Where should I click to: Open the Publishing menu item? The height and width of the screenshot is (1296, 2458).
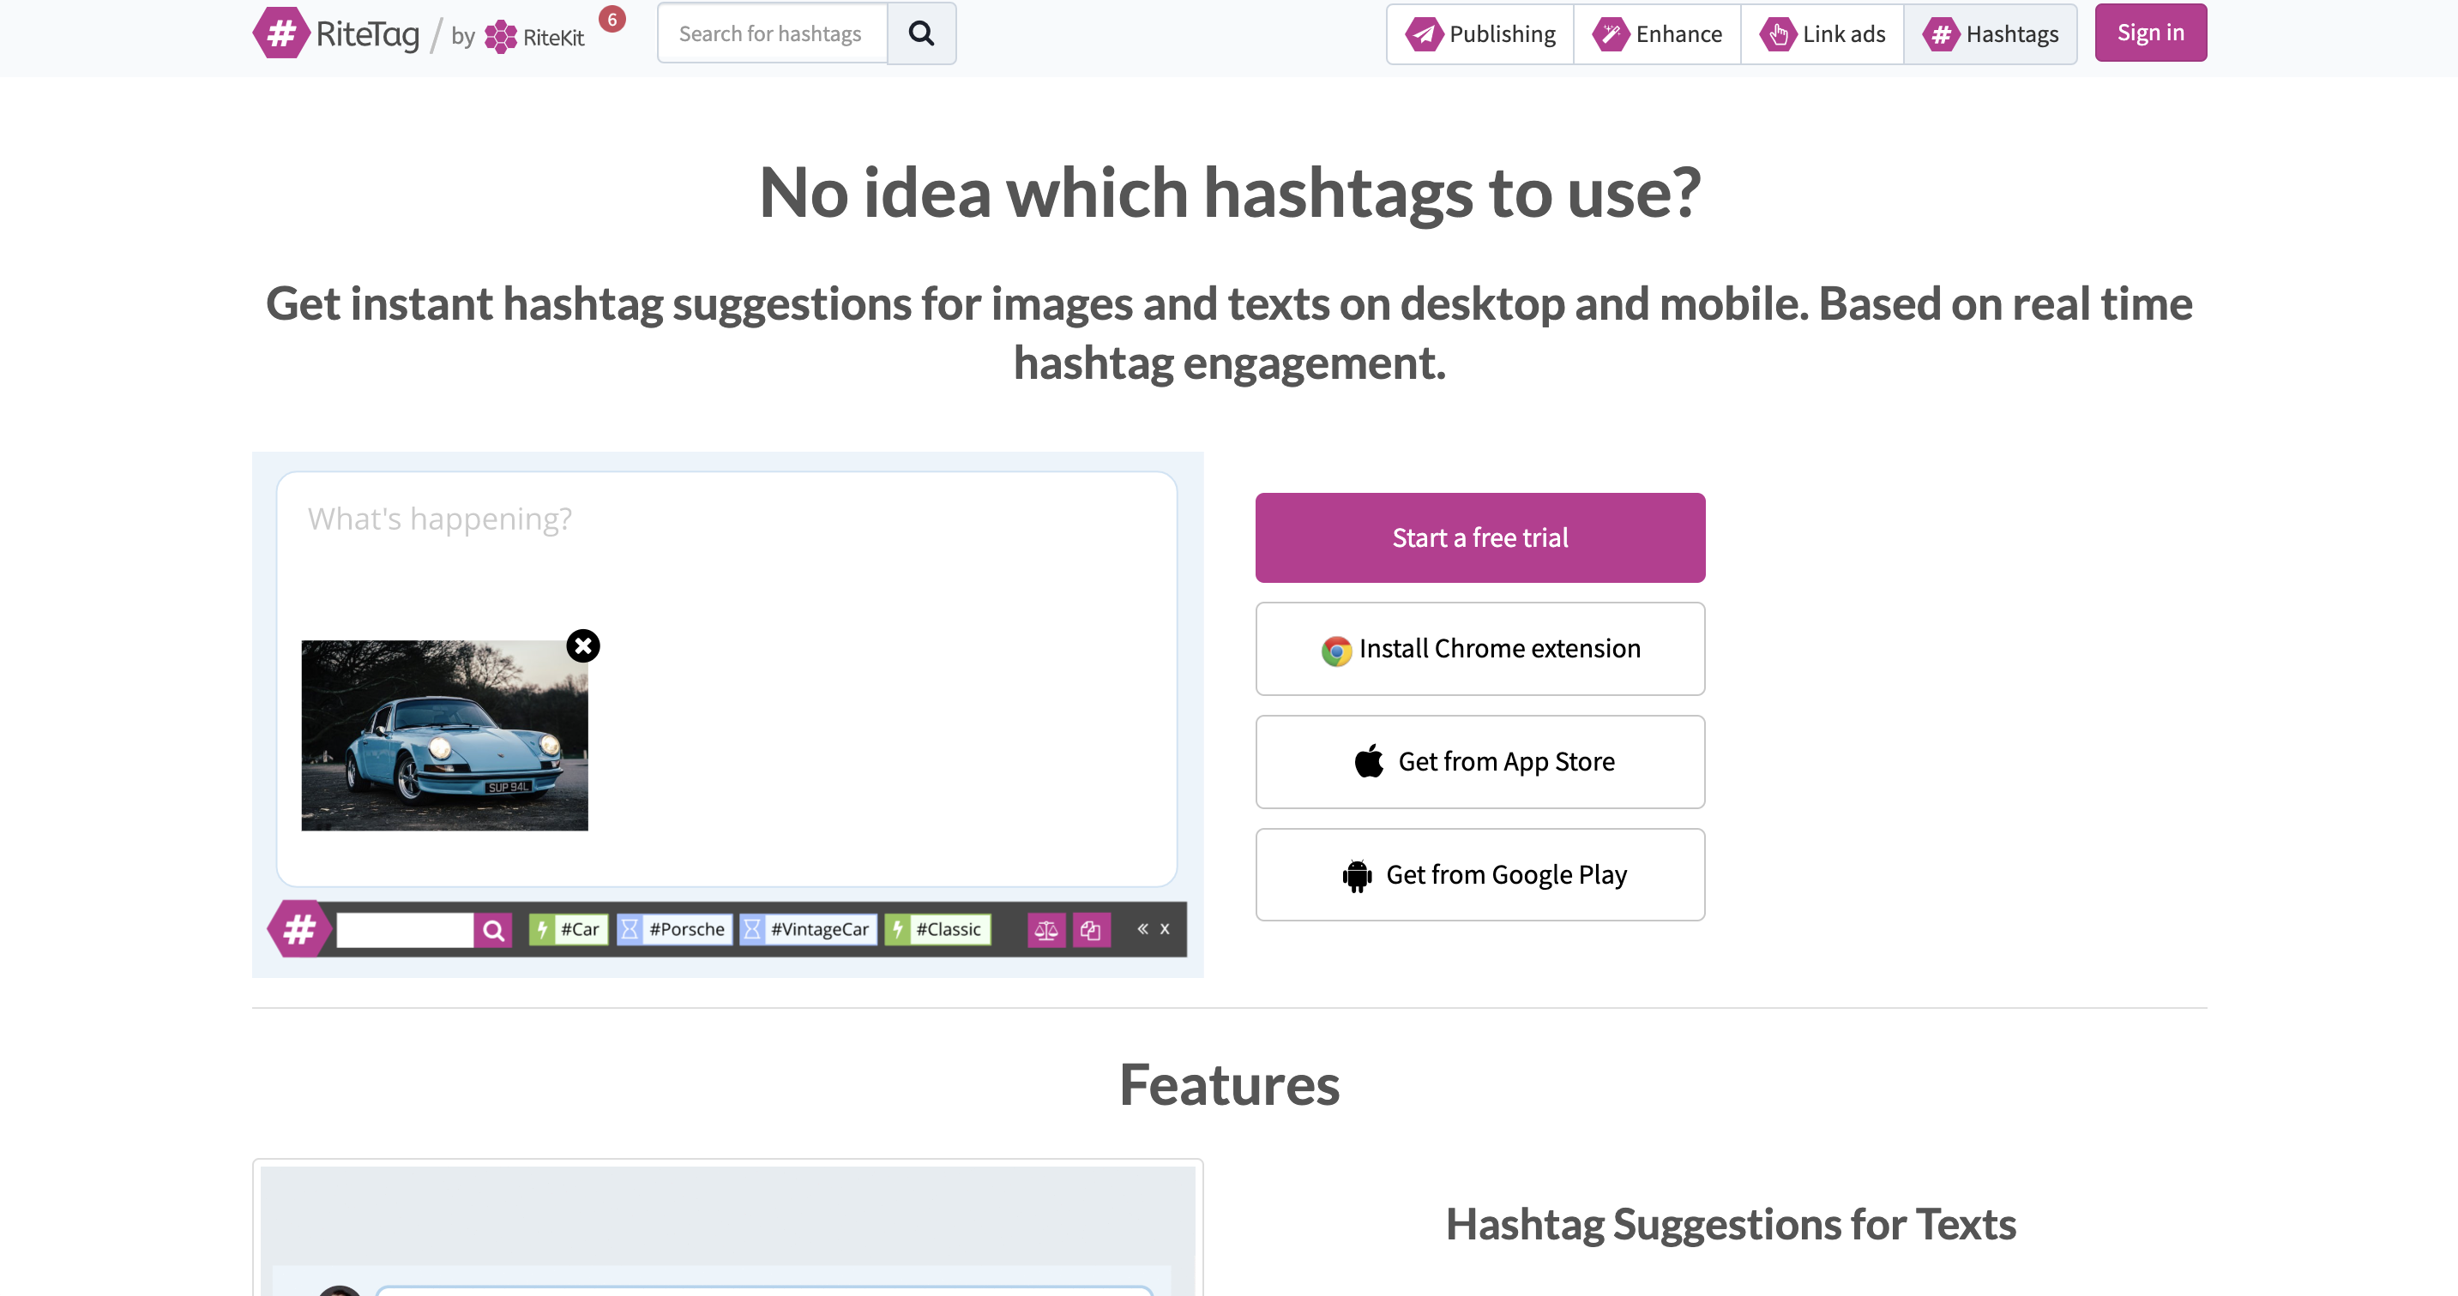point(1480,34)
